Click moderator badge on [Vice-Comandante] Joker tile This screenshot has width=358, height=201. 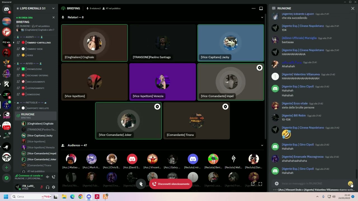(157, 107)
